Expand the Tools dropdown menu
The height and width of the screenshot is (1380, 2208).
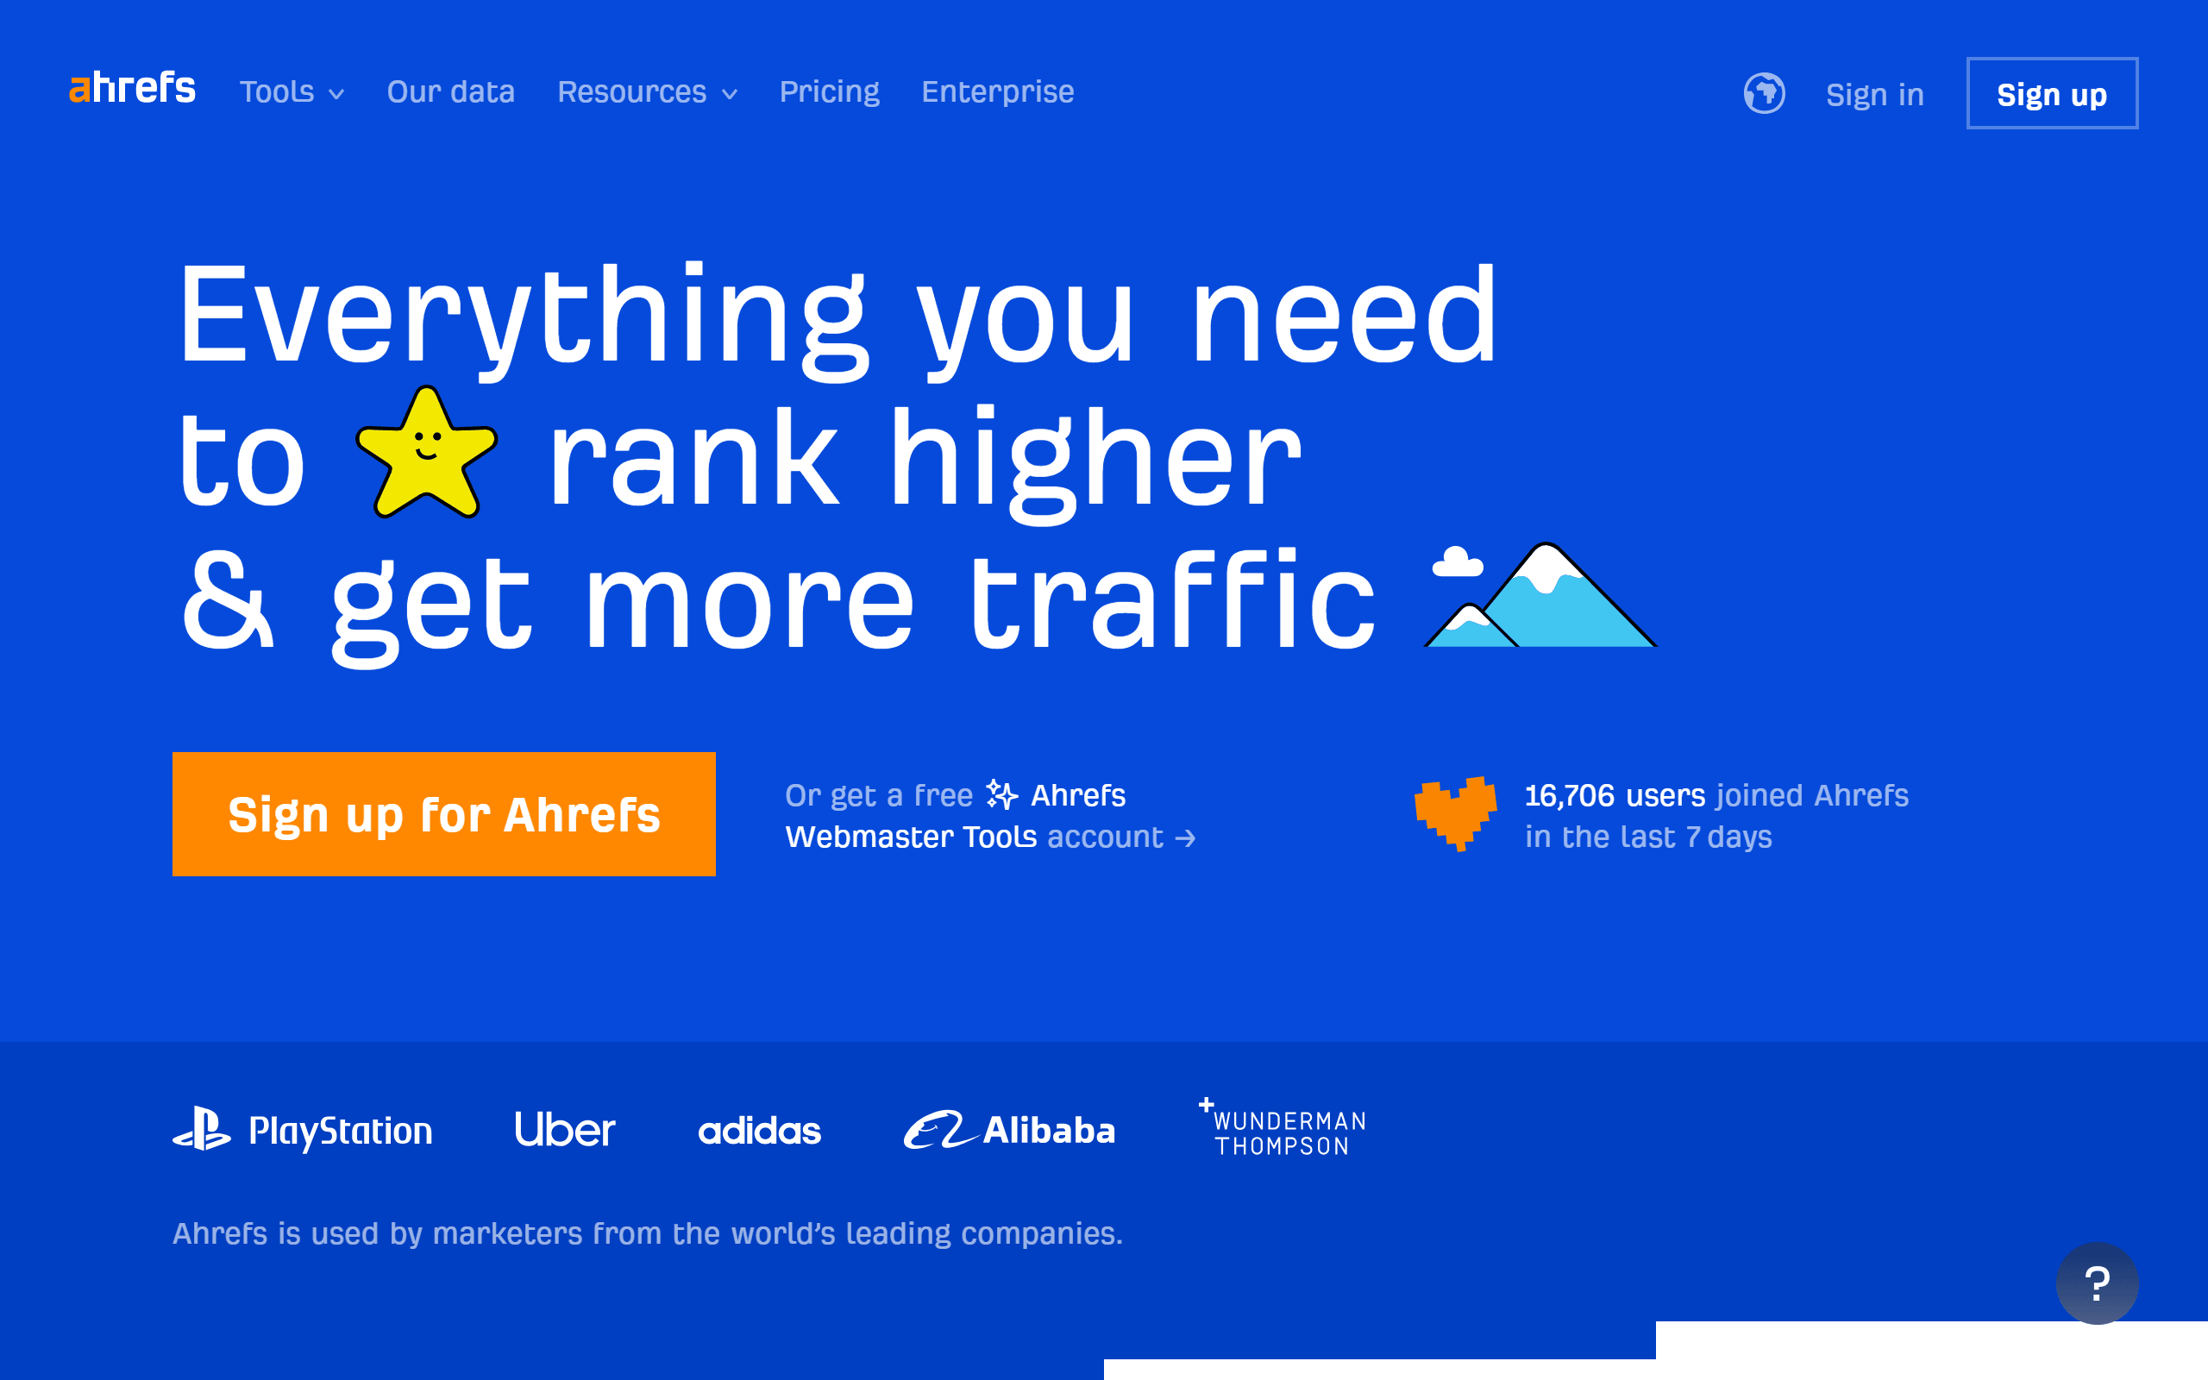click(x=291, y=92)
